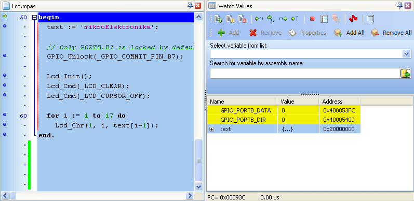Toggle breakpoint dot on Lcd_Chr line

point(5,124)
